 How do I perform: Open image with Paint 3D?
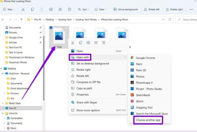click(149, 70)
